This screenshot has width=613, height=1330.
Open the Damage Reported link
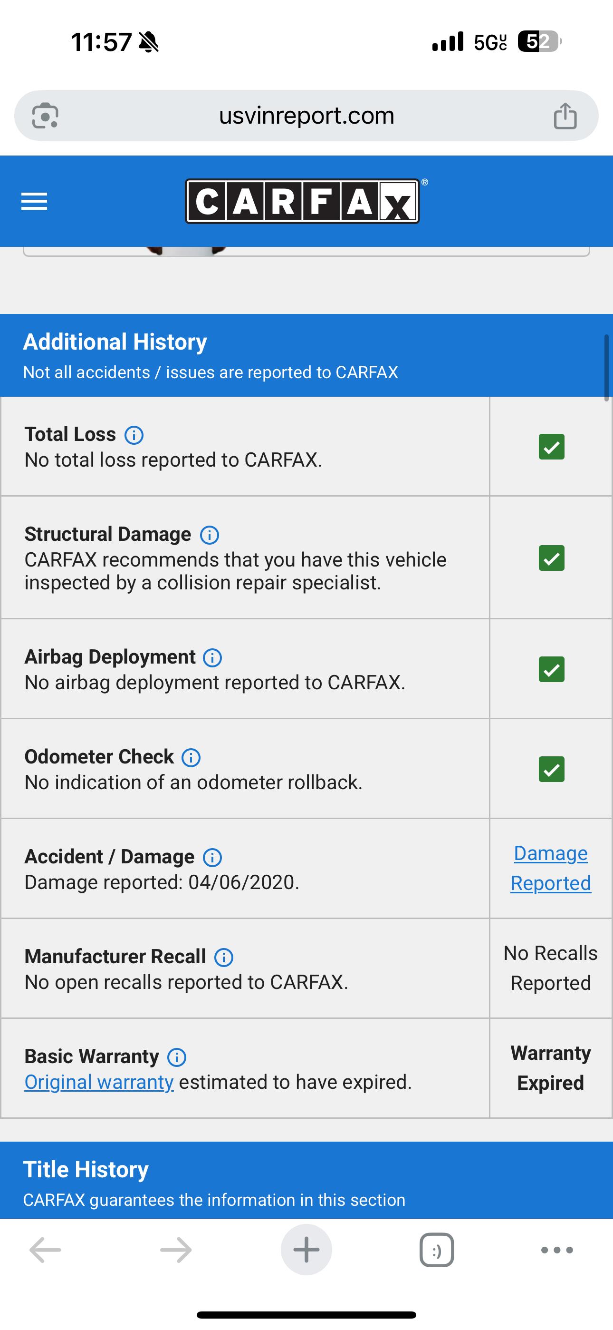click(x=550, y=869)
